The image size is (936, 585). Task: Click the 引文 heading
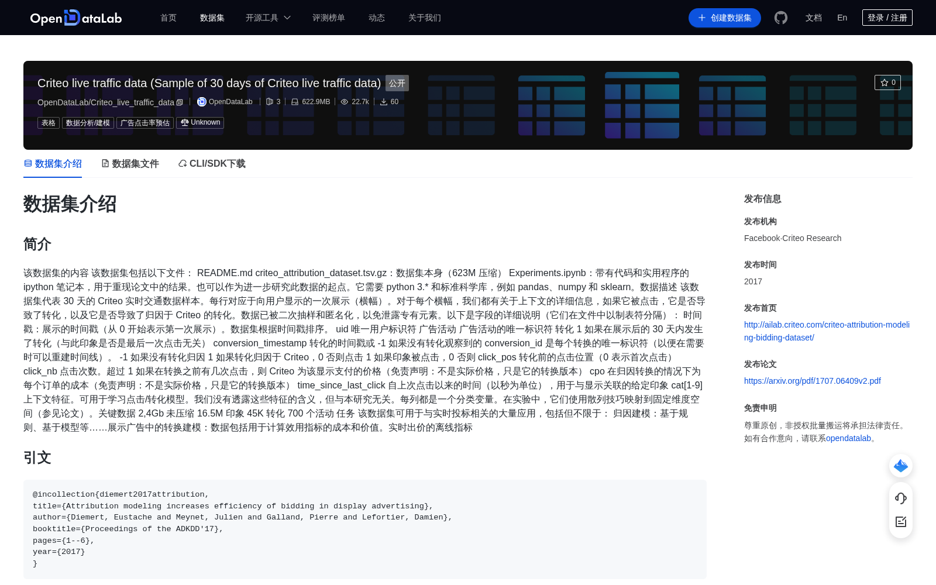[x=37, y=457]
